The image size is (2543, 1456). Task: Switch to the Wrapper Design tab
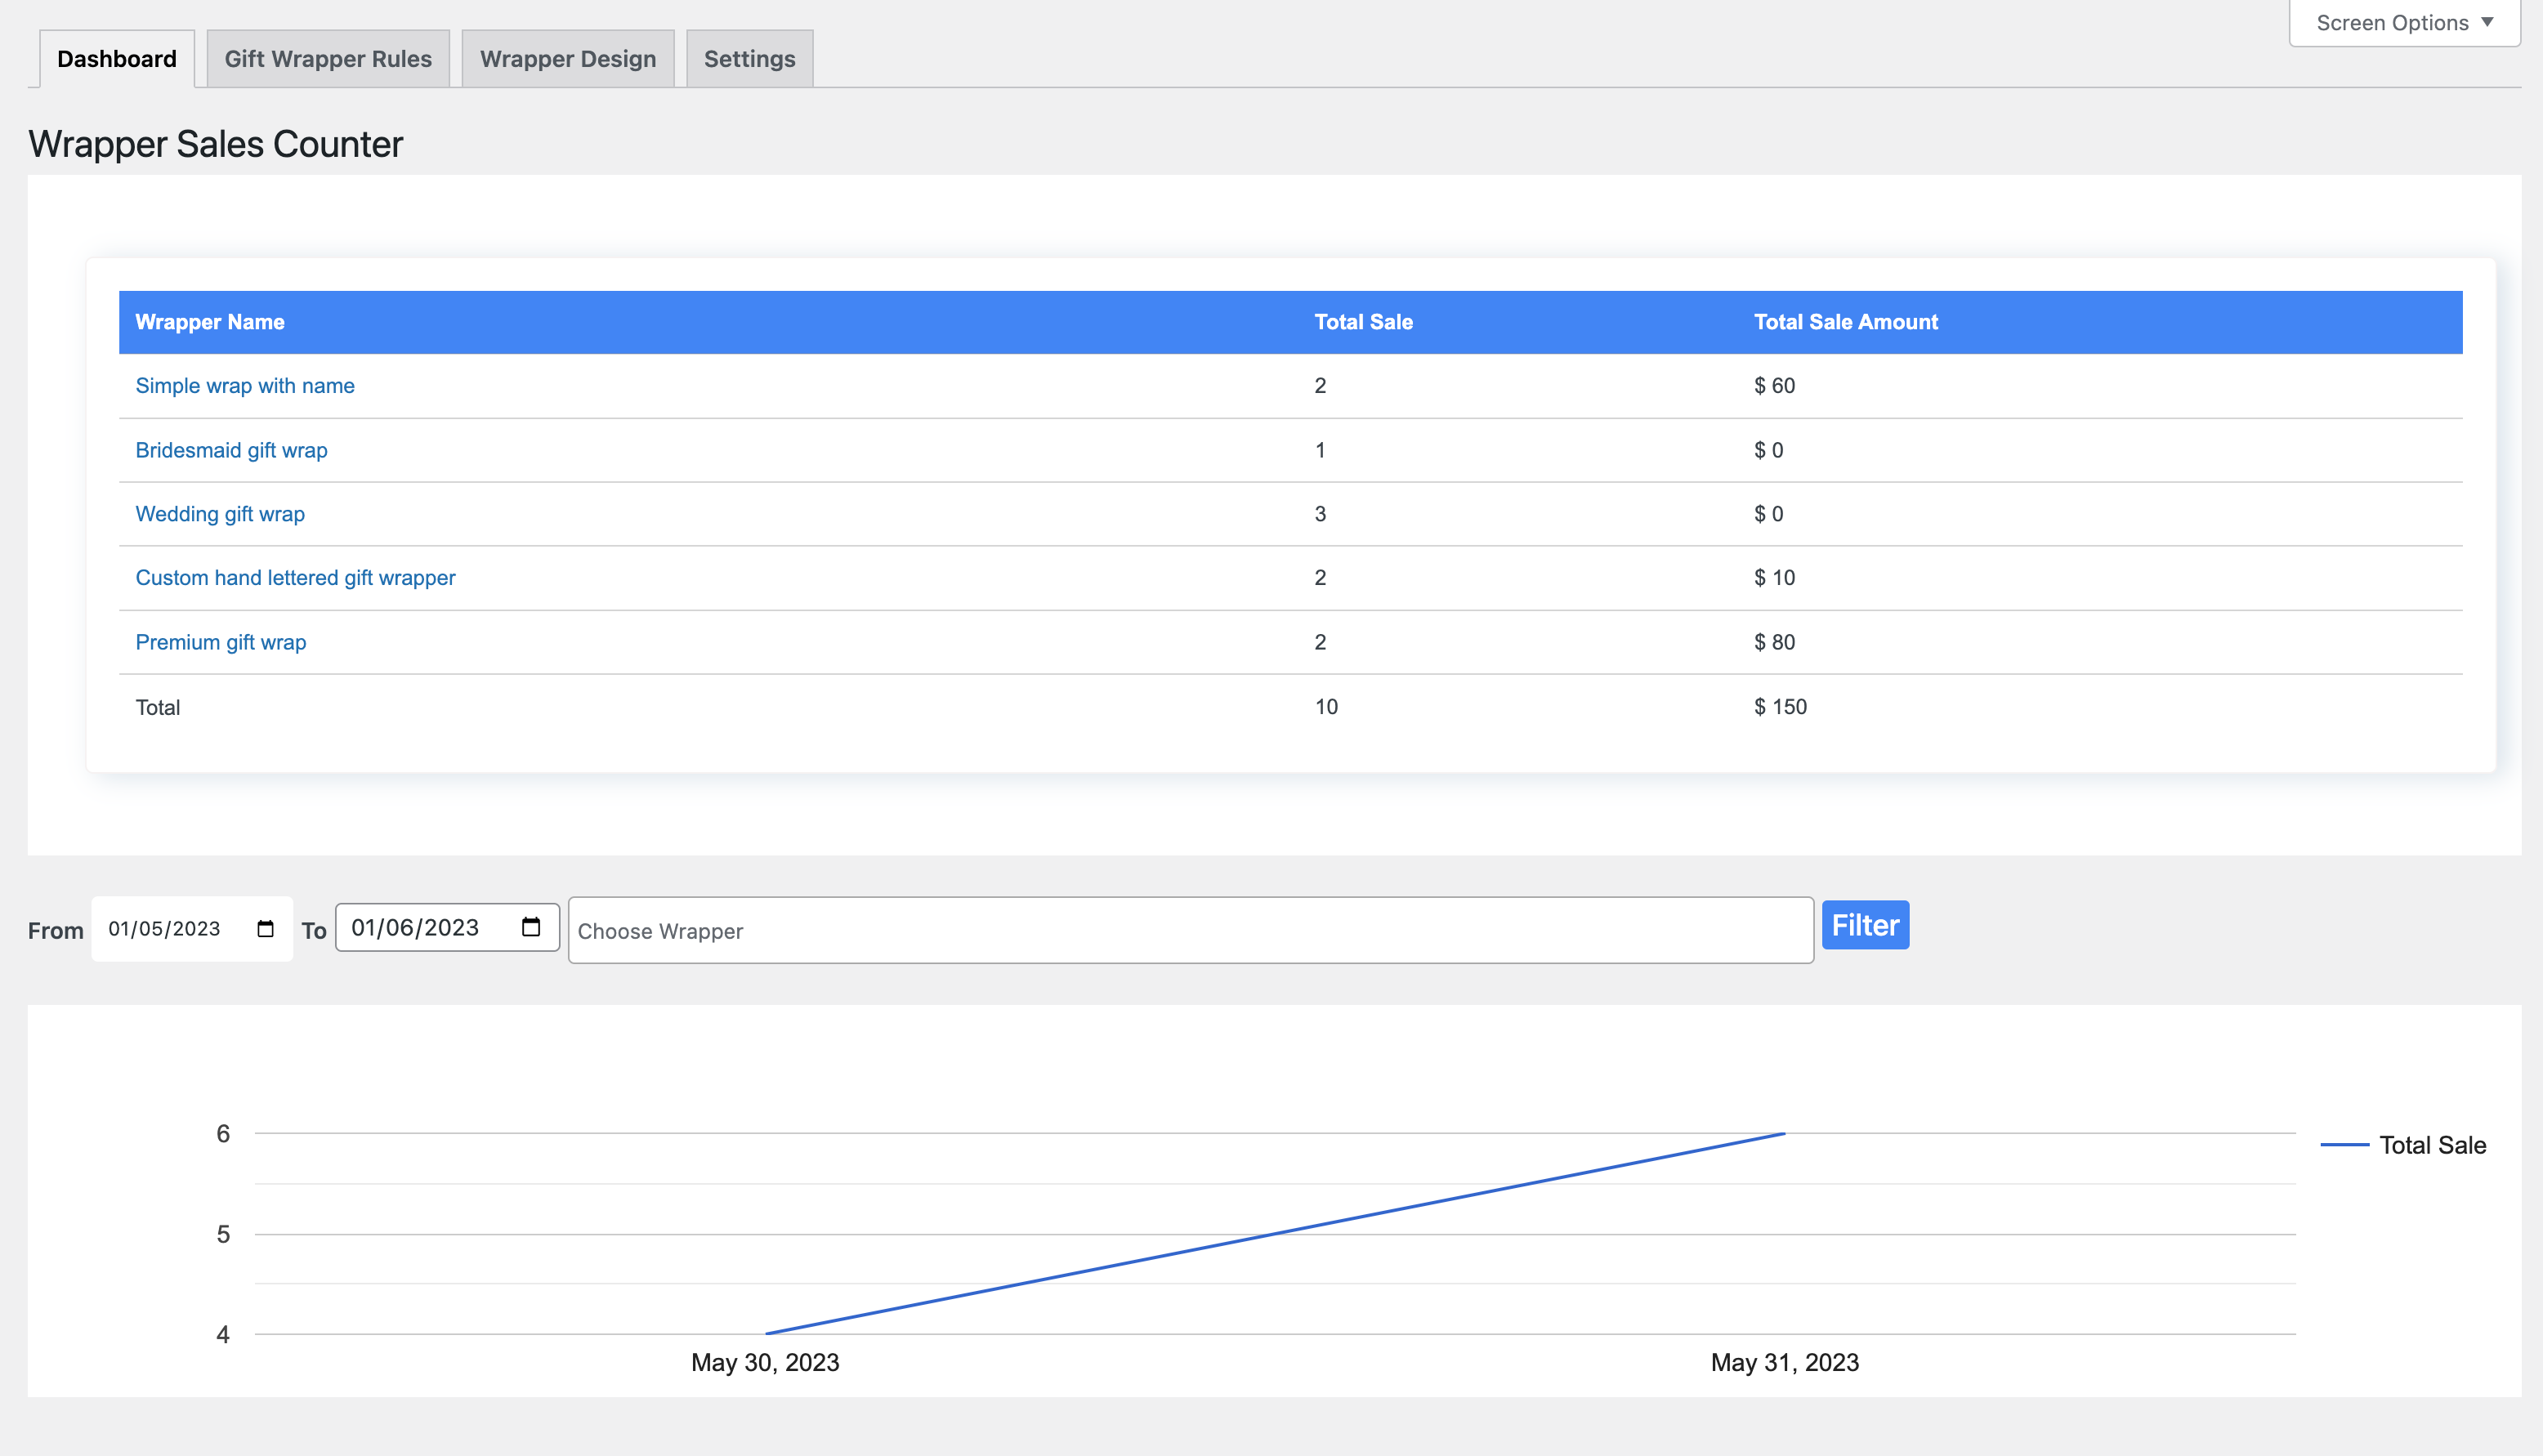coord(567,59)
